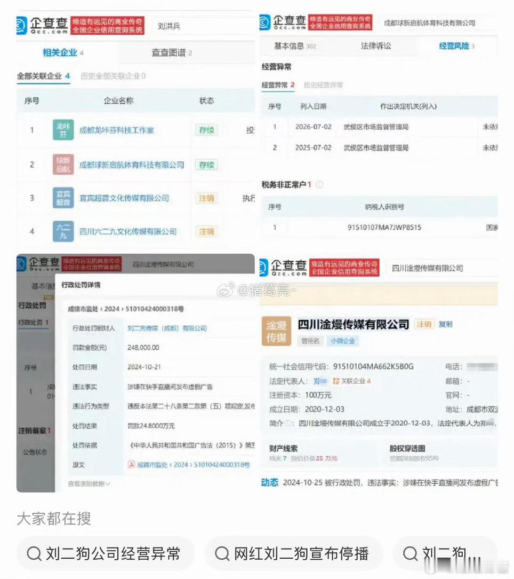Open the 经营风险 3 tab
This screenshot has width=514, height=579.
457,46
